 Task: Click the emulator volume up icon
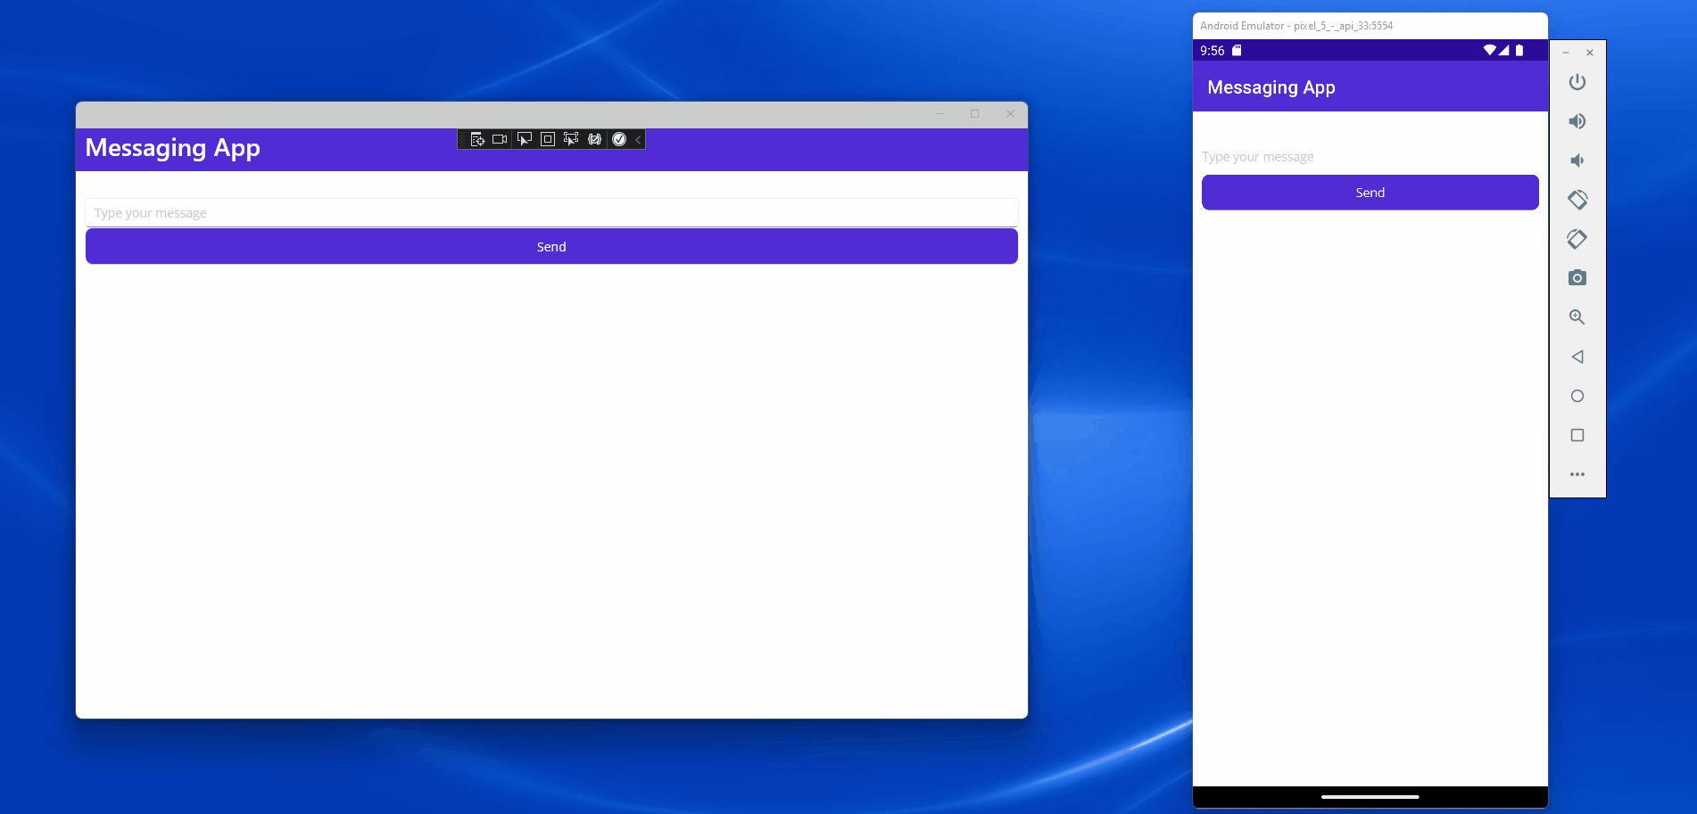click(x=1577, y=121)
